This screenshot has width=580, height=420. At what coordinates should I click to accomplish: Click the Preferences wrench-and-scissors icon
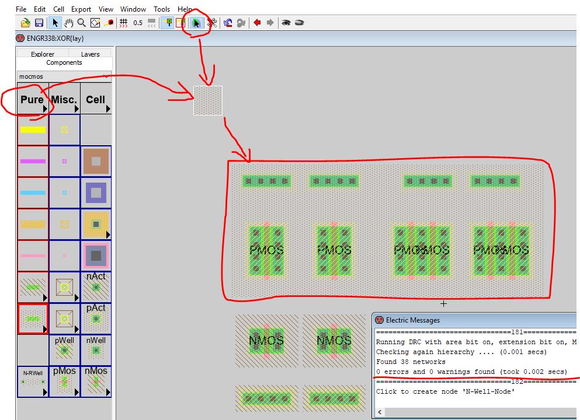(212, 23)
